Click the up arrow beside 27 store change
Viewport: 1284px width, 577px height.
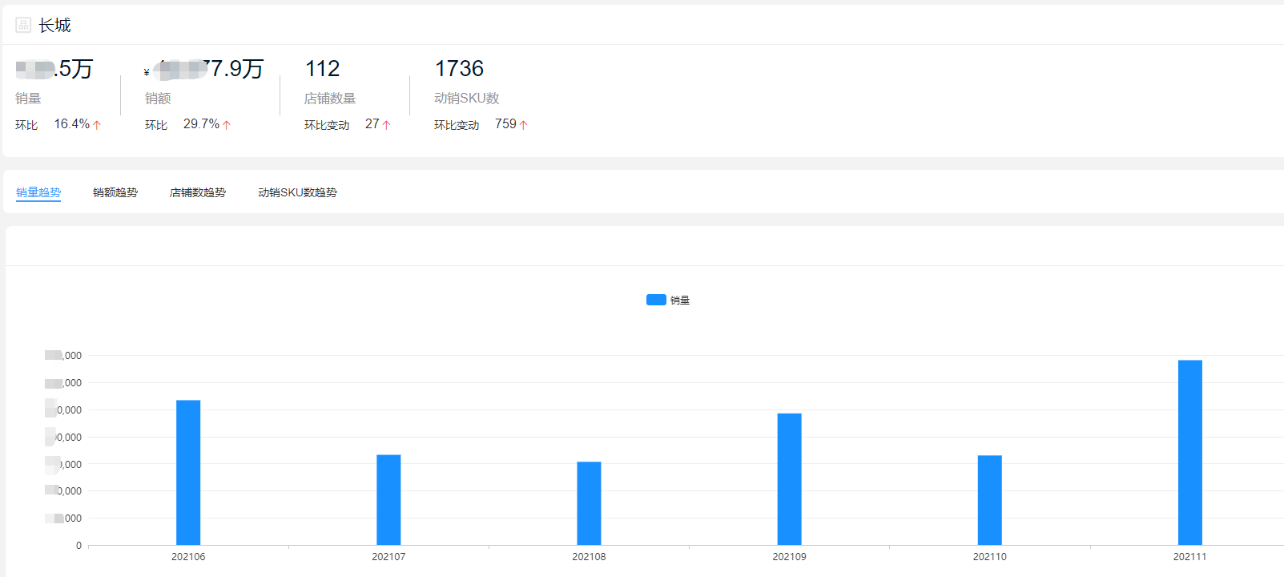click(x=386, y=125)
